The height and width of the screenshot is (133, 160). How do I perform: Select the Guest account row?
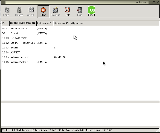coord(14,33)
